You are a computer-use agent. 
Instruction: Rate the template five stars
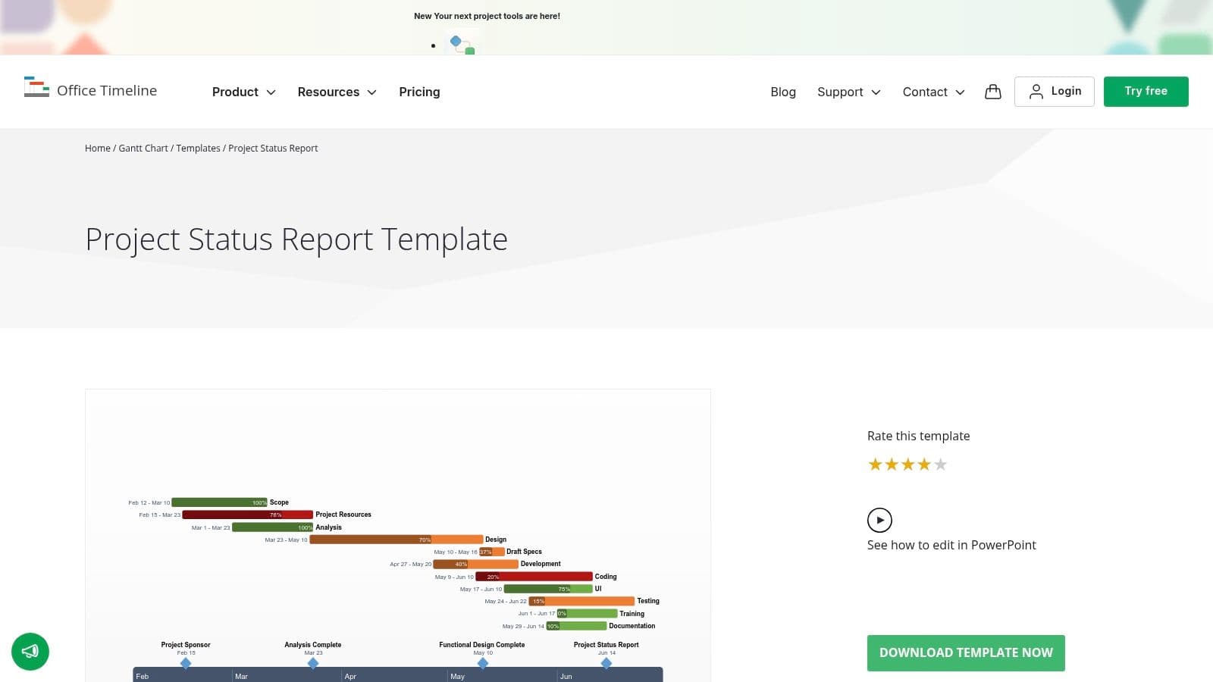(x=941, y=464)
